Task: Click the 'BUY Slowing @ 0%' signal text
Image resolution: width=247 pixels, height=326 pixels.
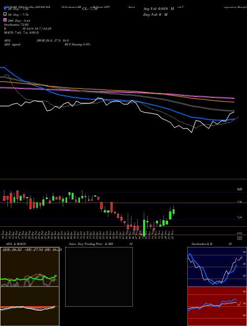Action: (78, 44)
